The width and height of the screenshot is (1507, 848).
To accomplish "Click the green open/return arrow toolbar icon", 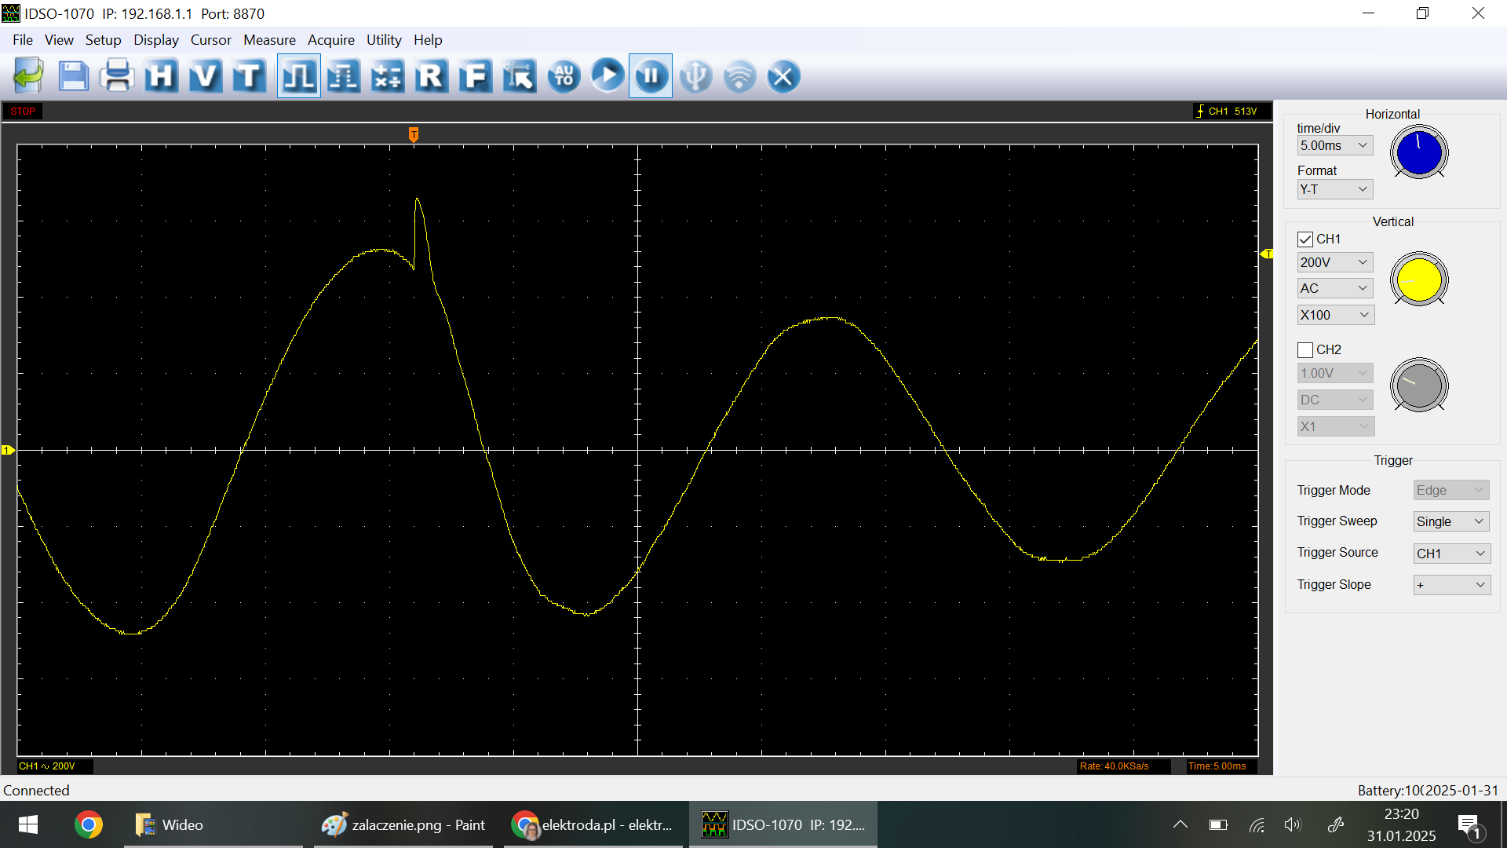I will coord(29,76).
